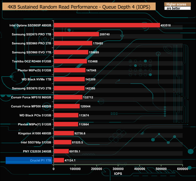Click the value 112664

[84, 125]
